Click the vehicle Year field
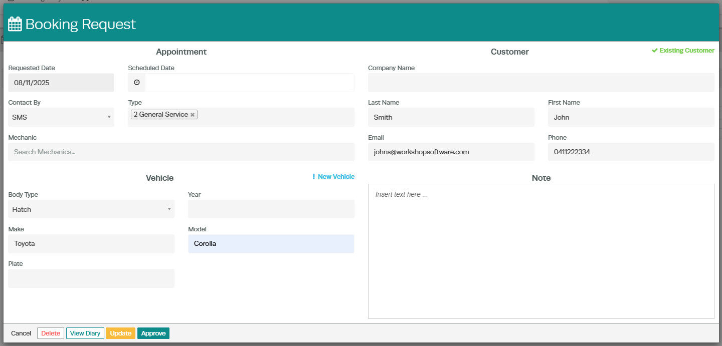722x346 pixels. click(x=271, y=209)
